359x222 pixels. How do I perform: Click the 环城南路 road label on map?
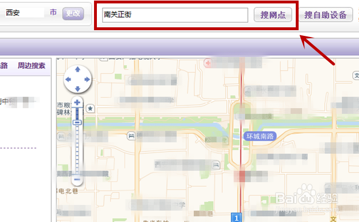260,137
